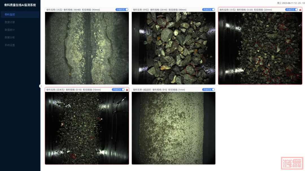The width and height of the screenshot is (305, 171).
Task: Switch the 瓜米石 camera light toggle
Action: (118, 90)
